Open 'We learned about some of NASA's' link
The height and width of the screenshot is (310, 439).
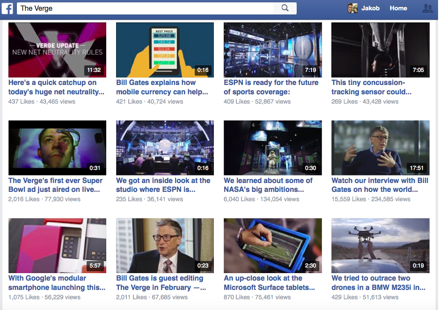click(268, 185)
